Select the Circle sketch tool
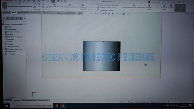This screenshot has width=194, height=109. [39, 4]
